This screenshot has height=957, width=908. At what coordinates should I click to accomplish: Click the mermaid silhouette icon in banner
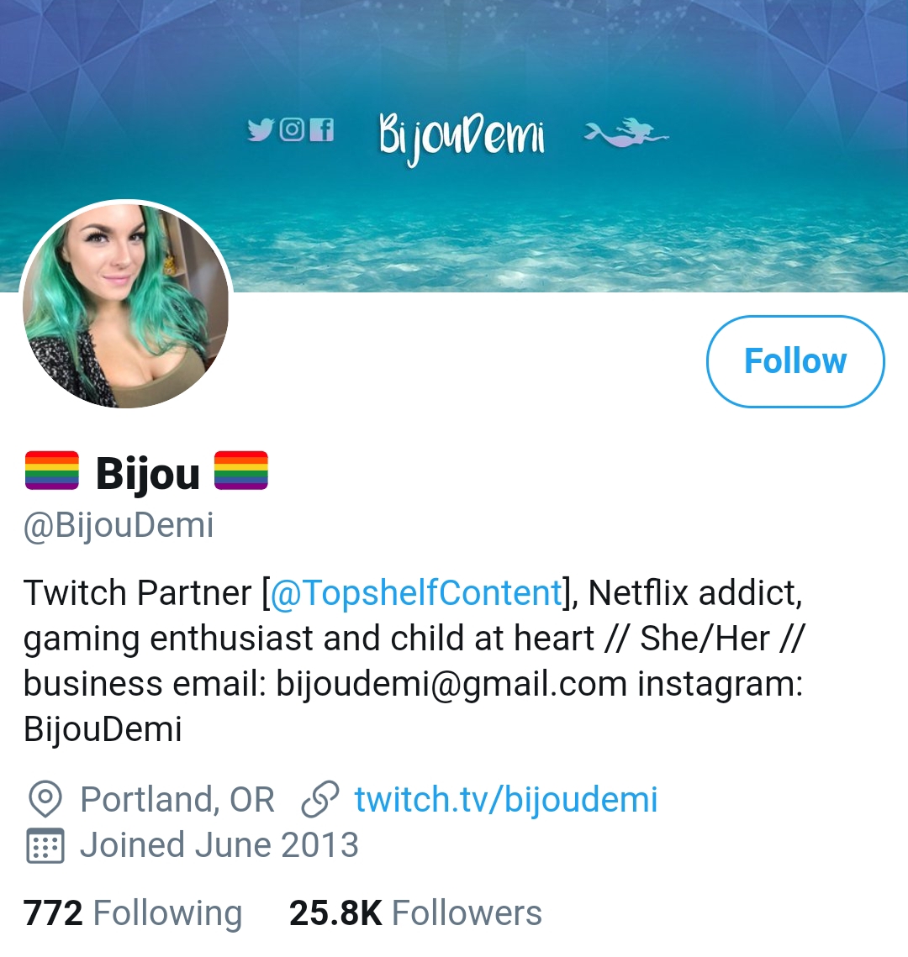pyautogui.click(x=626, y=133)
